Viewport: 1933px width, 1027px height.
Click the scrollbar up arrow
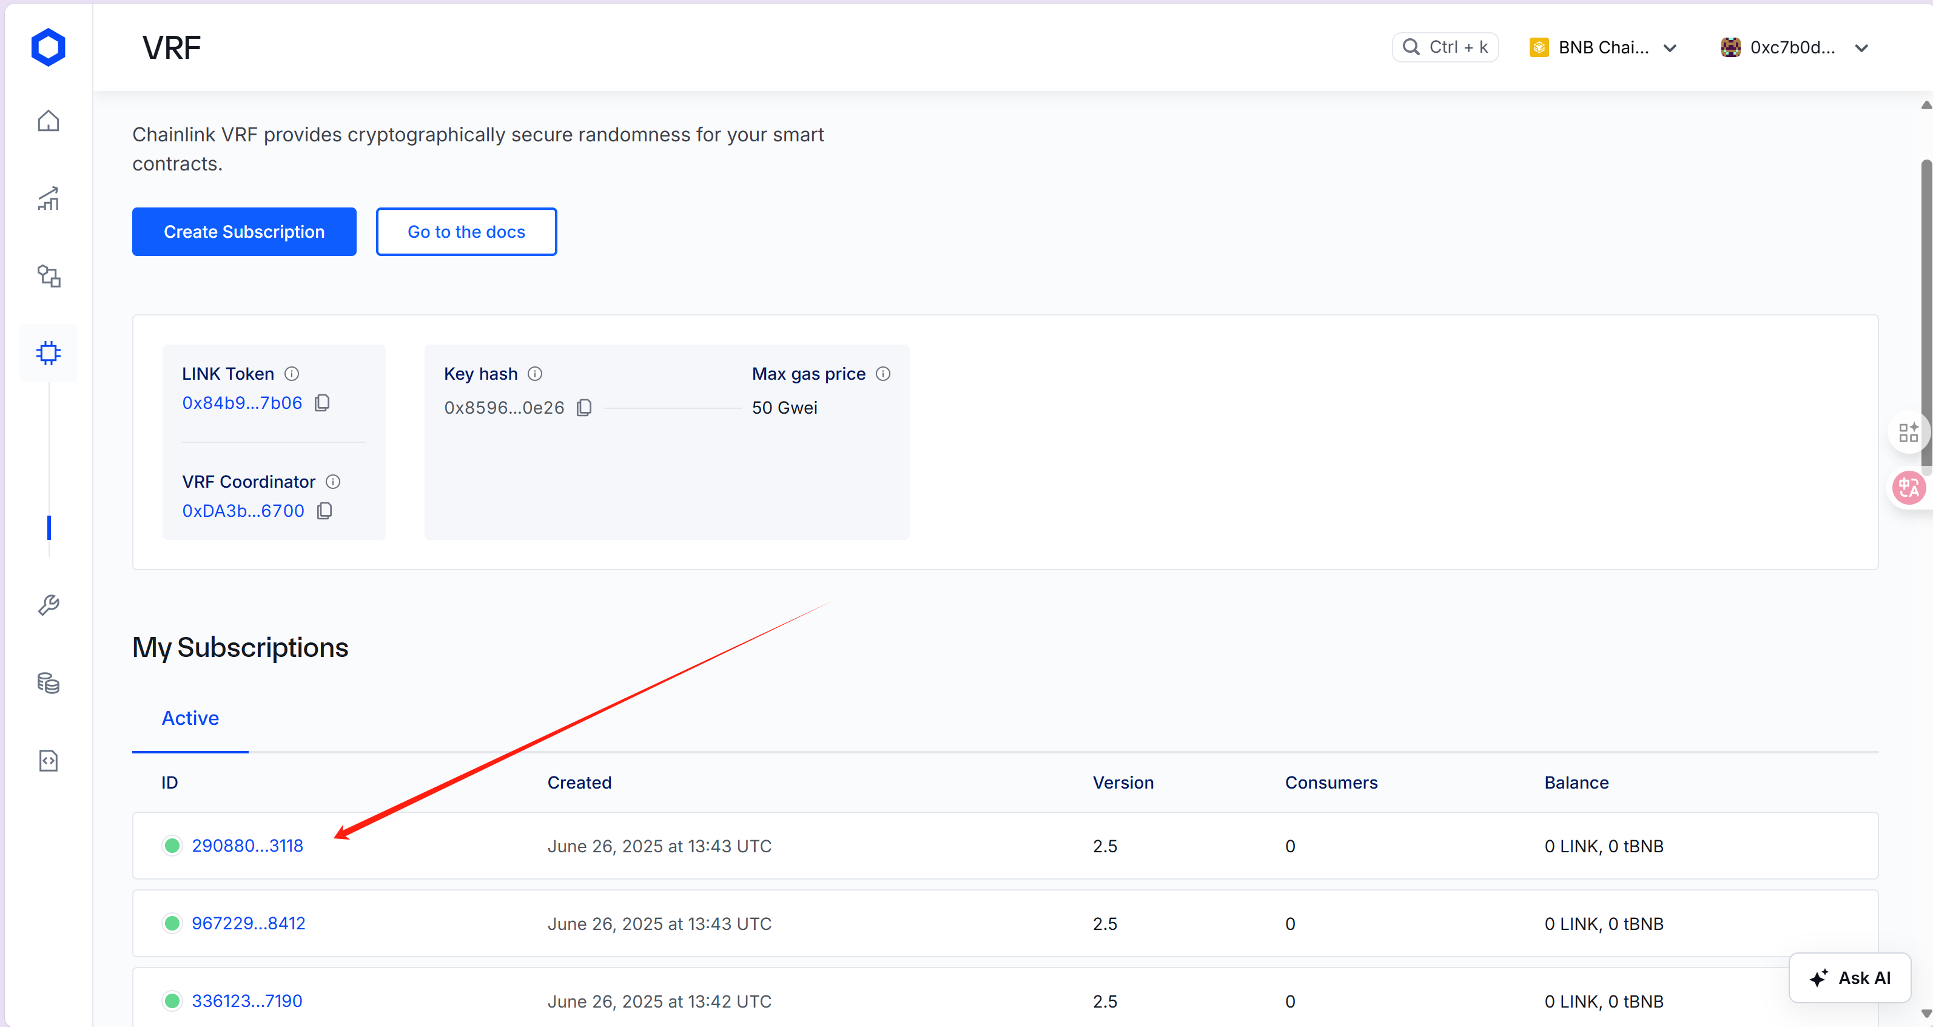pos(1926,105)
